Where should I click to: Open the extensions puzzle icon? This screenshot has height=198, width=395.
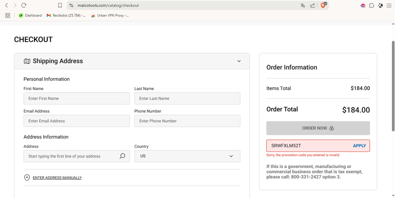(x=372, y=5)
